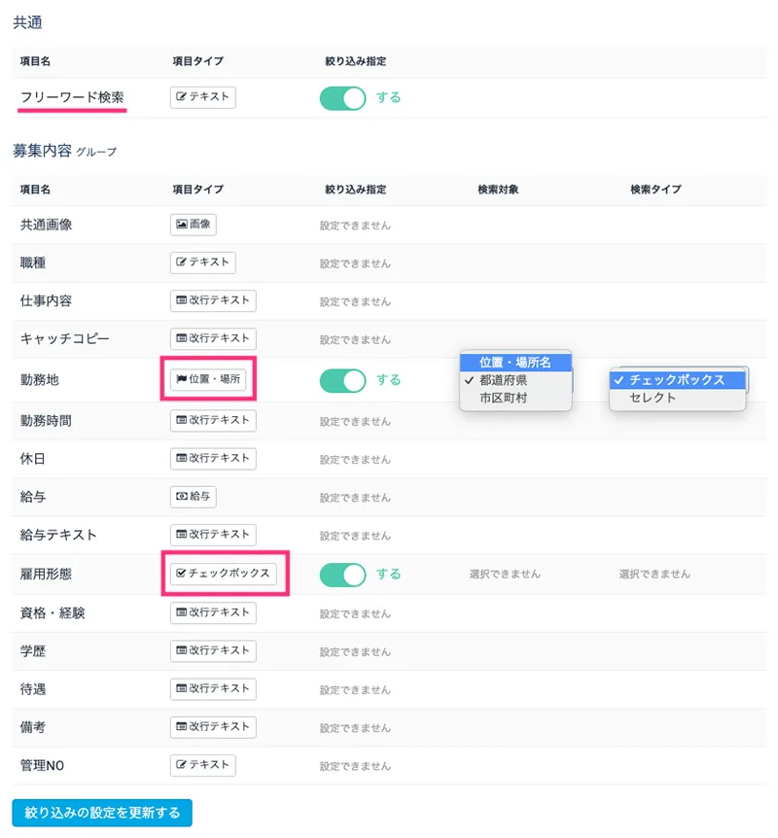Turn off the 雇用形態 filter toggle
The height and width of the screenshot is (838, 778).
coord(342,575)
